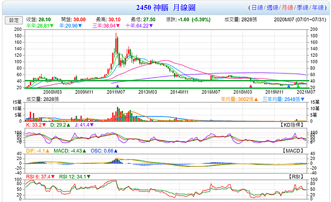Click the top 成交量: 2828張 text
331x202 pixels.
point(241,20)
